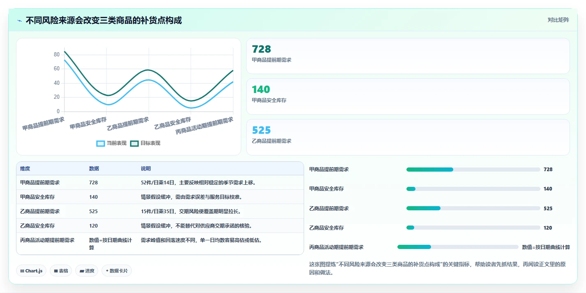Click the lightning icon beside the title
Screen dimensions: 586x293
(20, 21)
